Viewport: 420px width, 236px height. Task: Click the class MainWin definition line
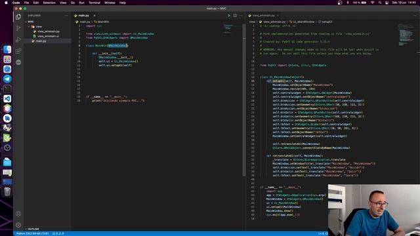click(107, 45)
